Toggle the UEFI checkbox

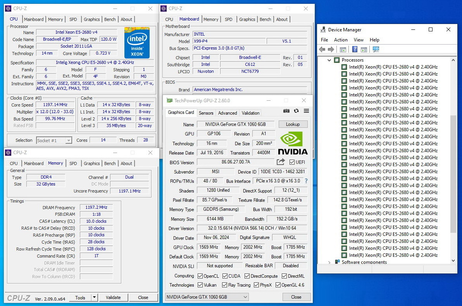pyautogui.click(x=292, y=162)
